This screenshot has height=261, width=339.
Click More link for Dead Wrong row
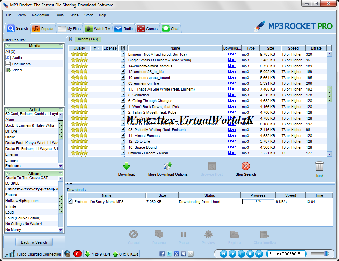click(x=232, y=60)
